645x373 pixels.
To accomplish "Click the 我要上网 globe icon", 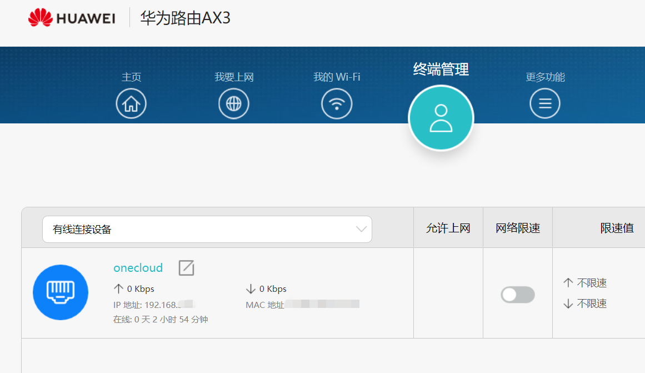I will (x=234, y=103).
